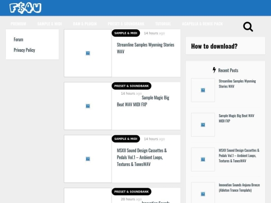Open the Sample & MIDI menu
Viewport: 271px width, 203px height.
[50, 23]
